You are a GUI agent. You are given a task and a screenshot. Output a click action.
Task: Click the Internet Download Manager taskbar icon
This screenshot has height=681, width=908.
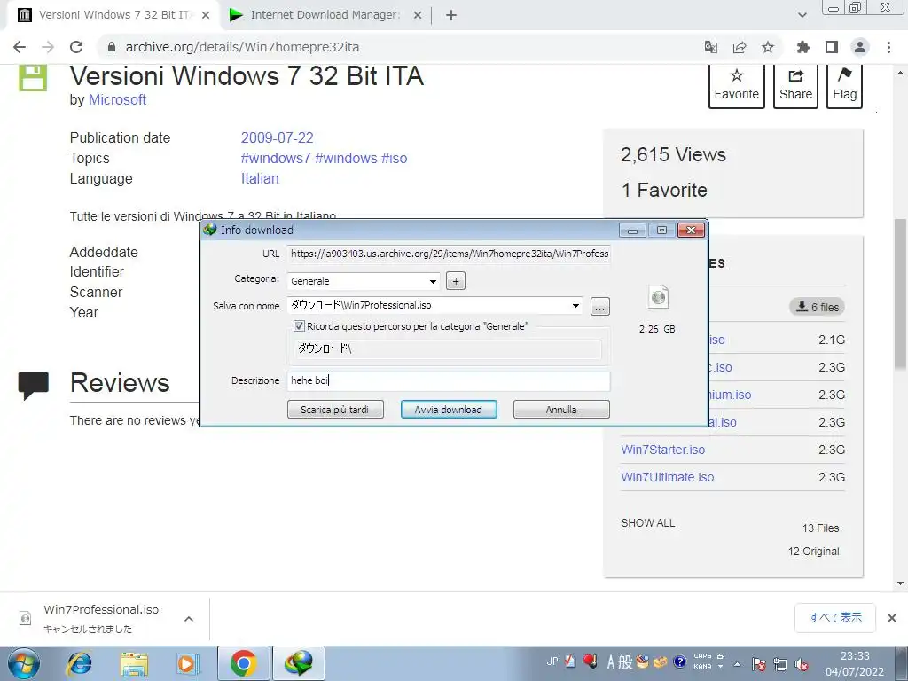coord(298,663)
